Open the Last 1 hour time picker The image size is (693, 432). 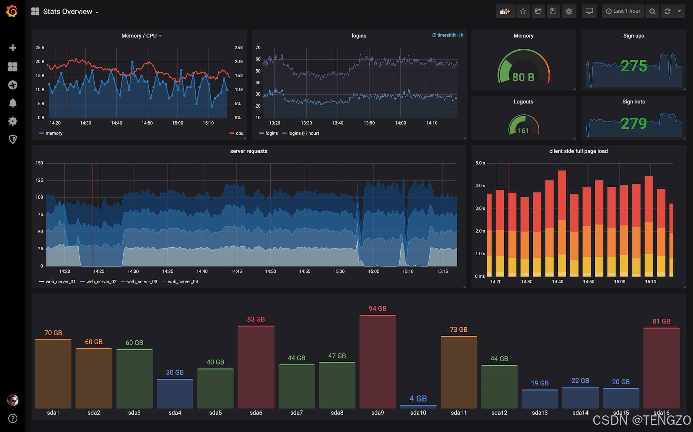click(x=623, y=11)
